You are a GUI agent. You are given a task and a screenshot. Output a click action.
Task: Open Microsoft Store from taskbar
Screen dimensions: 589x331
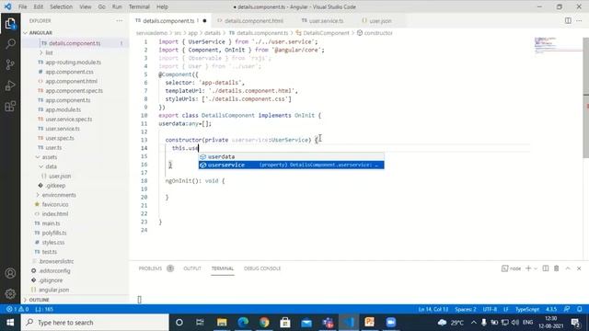285,323
